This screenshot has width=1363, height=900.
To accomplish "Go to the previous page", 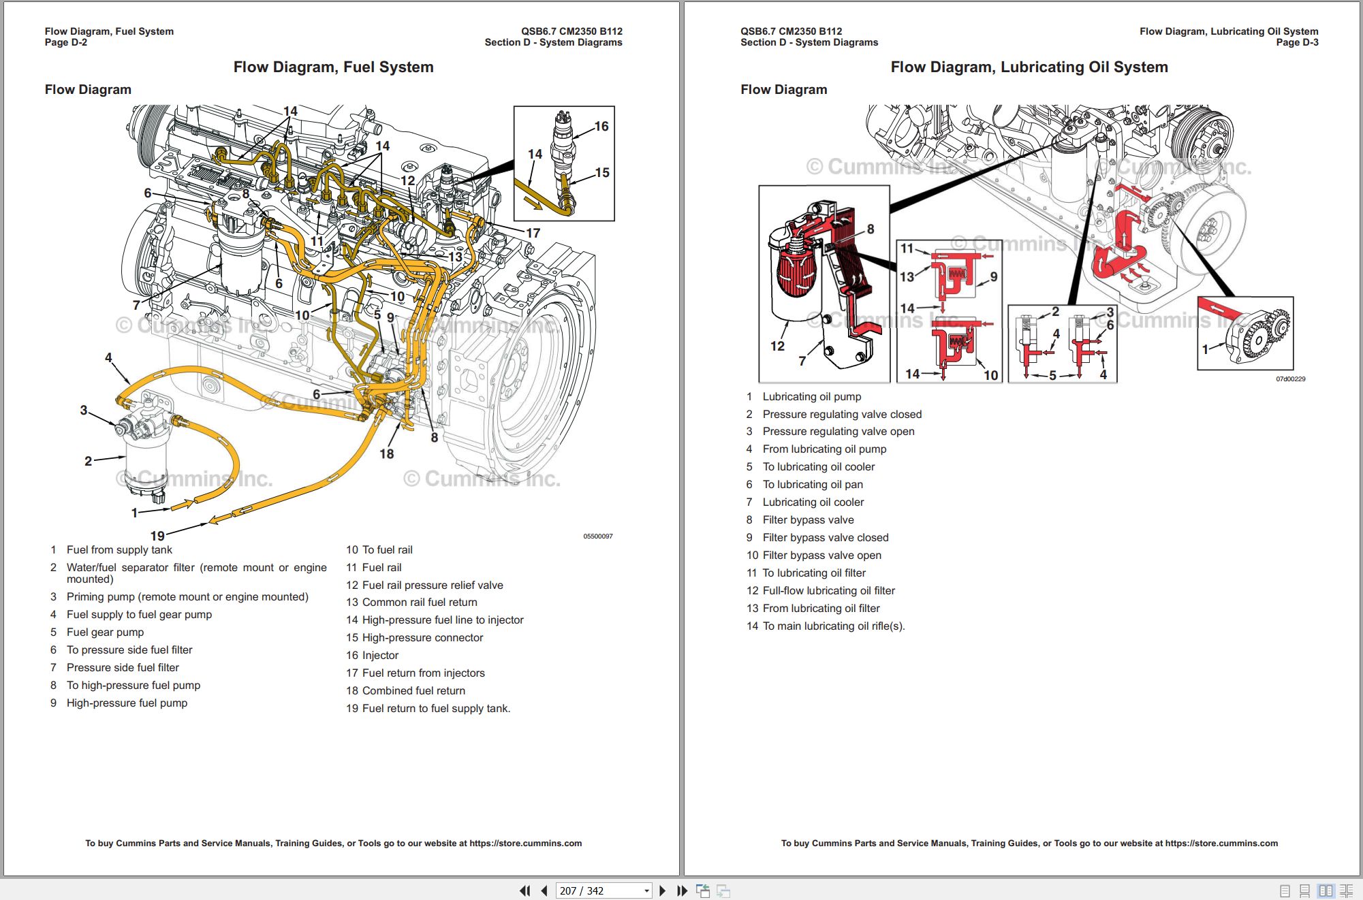I will click(544, 890).
